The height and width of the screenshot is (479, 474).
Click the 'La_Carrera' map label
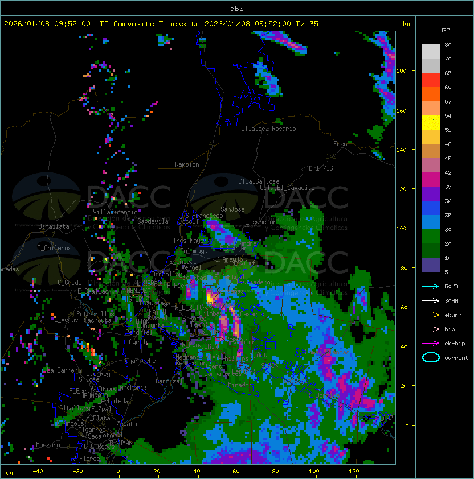tap(64, 370)
